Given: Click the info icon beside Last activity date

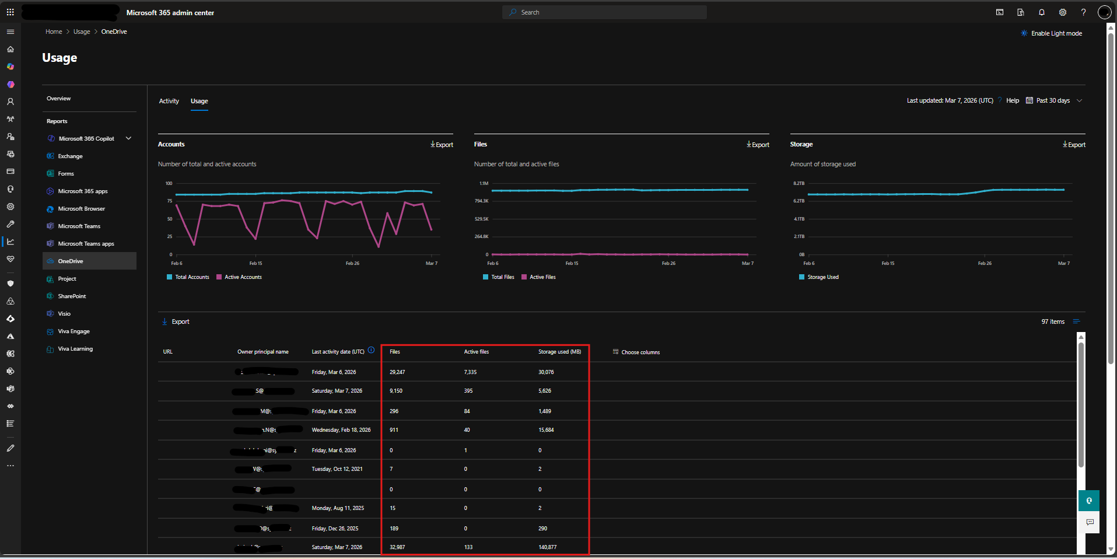Looking at the screenshot, I should pyautogui.click(x=371, y=351).
